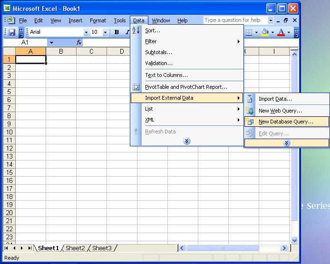Open the Insert menu
The height and width of the screenshot is (264, 330).
click(75, 20)
